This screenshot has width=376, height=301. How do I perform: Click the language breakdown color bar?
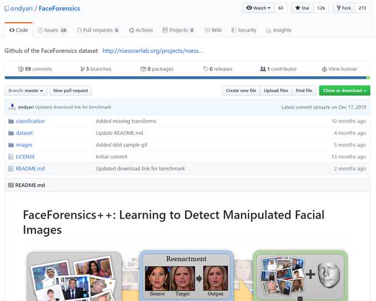(x=187, y=77)
